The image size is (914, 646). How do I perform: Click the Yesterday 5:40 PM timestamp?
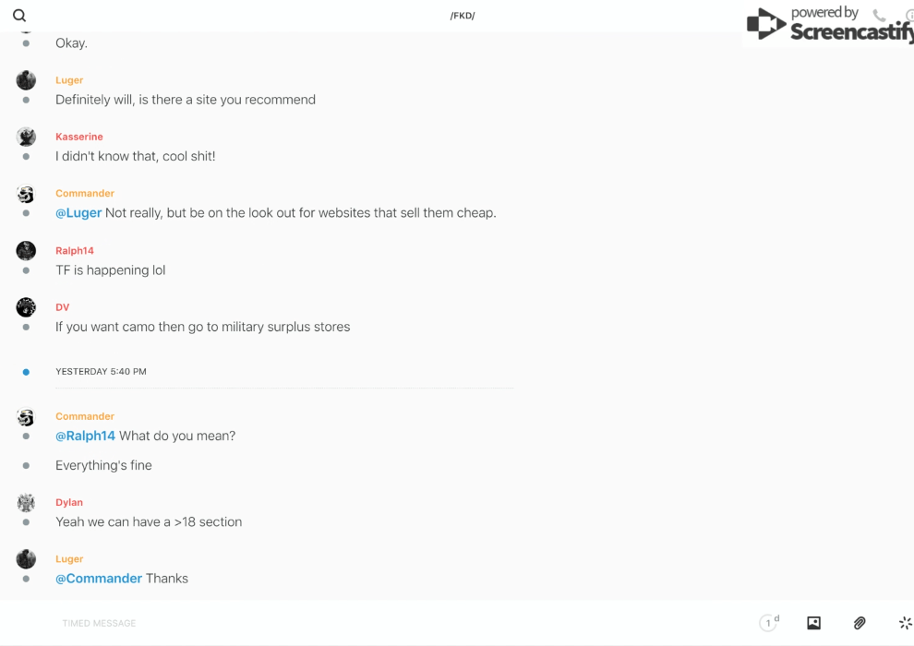point(101,372)
